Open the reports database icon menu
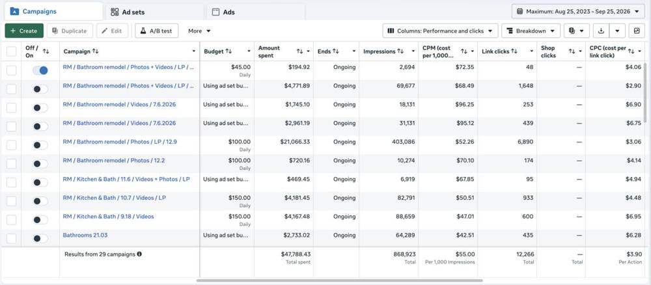The image size is (651, 285). (x=576, y=31)
